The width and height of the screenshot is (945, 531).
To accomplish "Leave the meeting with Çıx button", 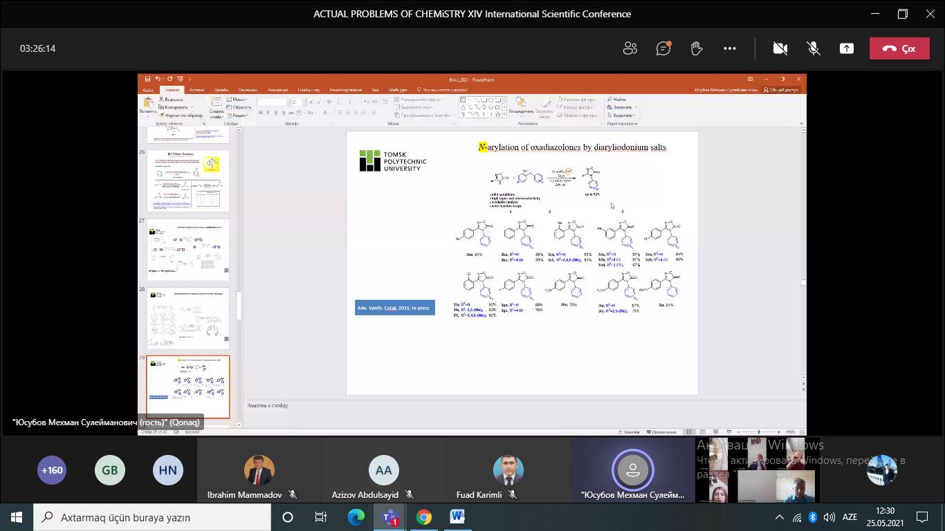I will pyautogui.click(x=899, y=48).
